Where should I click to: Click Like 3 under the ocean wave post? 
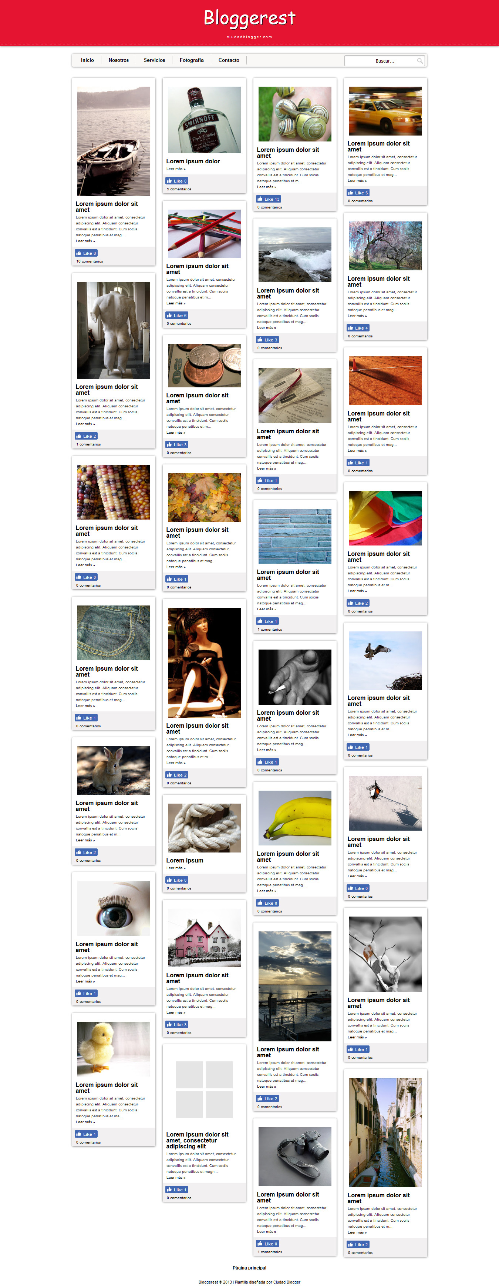pyautogui.click(x=267, y=340)
